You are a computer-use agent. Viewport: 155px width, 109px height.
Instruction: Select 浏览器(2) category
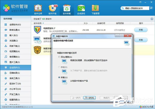[16, 41]
